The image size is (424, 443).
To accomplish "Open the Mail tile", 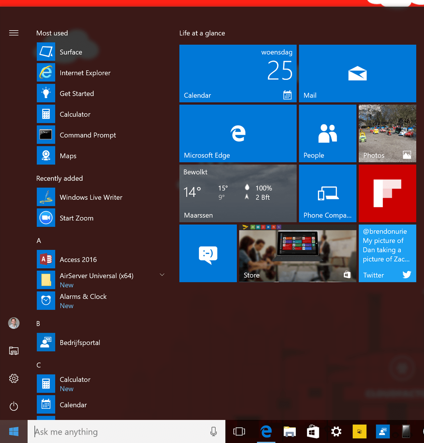I will tap(357, 73).
